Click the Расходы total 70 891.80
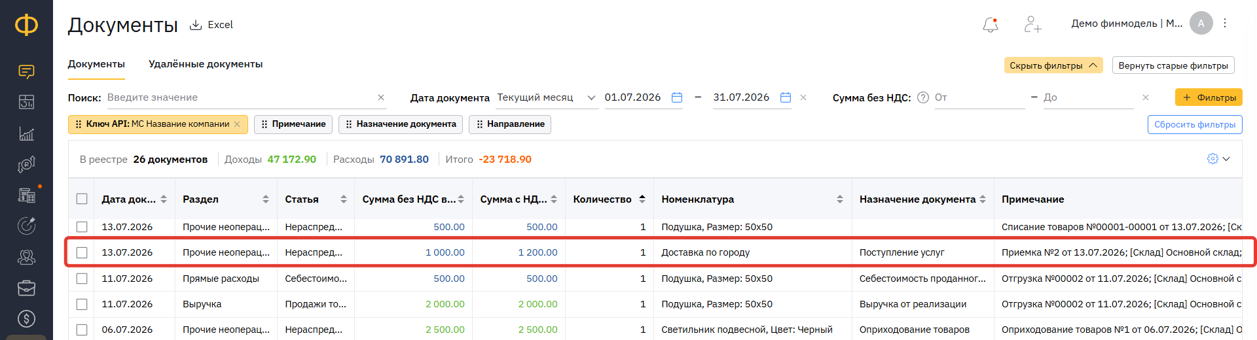 click(x=404, y=159)
